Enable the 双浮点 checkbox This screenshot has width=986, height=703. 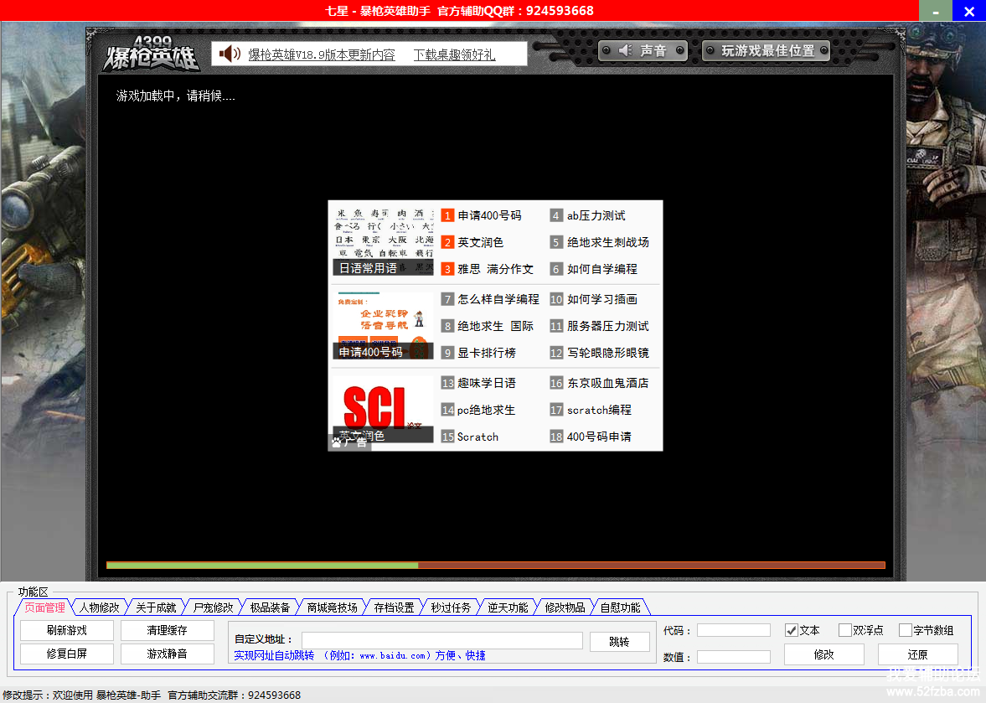point(845,630)
